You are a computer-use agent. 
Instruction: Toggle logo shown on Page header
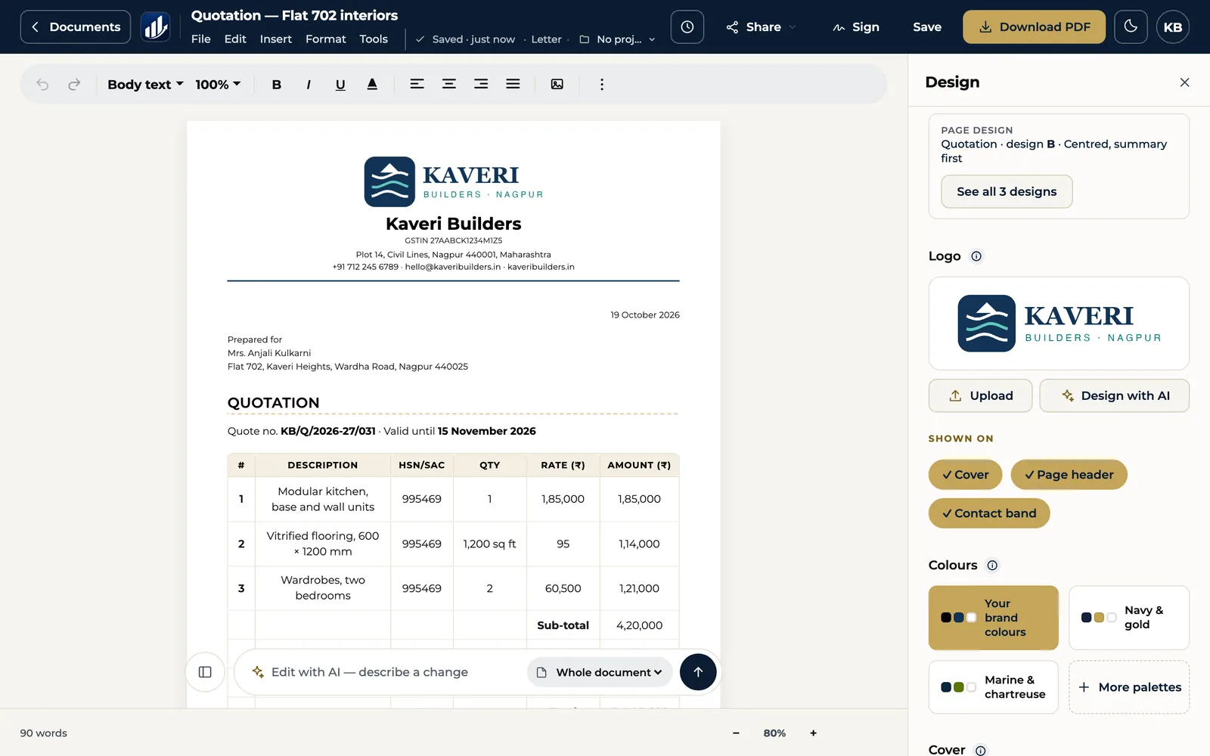[1069, 475]
